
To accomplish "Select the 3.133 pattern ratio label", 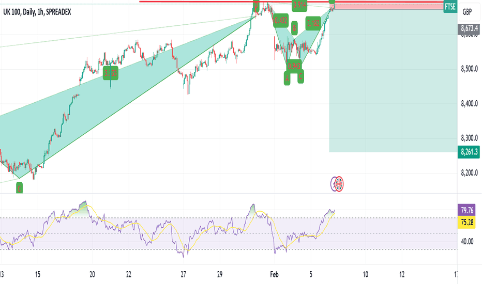I will [x=110, y=73].
